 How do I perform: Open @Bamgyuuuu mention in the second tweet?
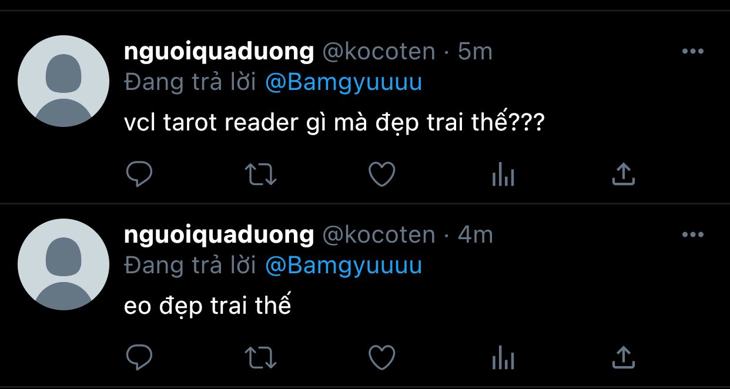[x=344, y=266]
